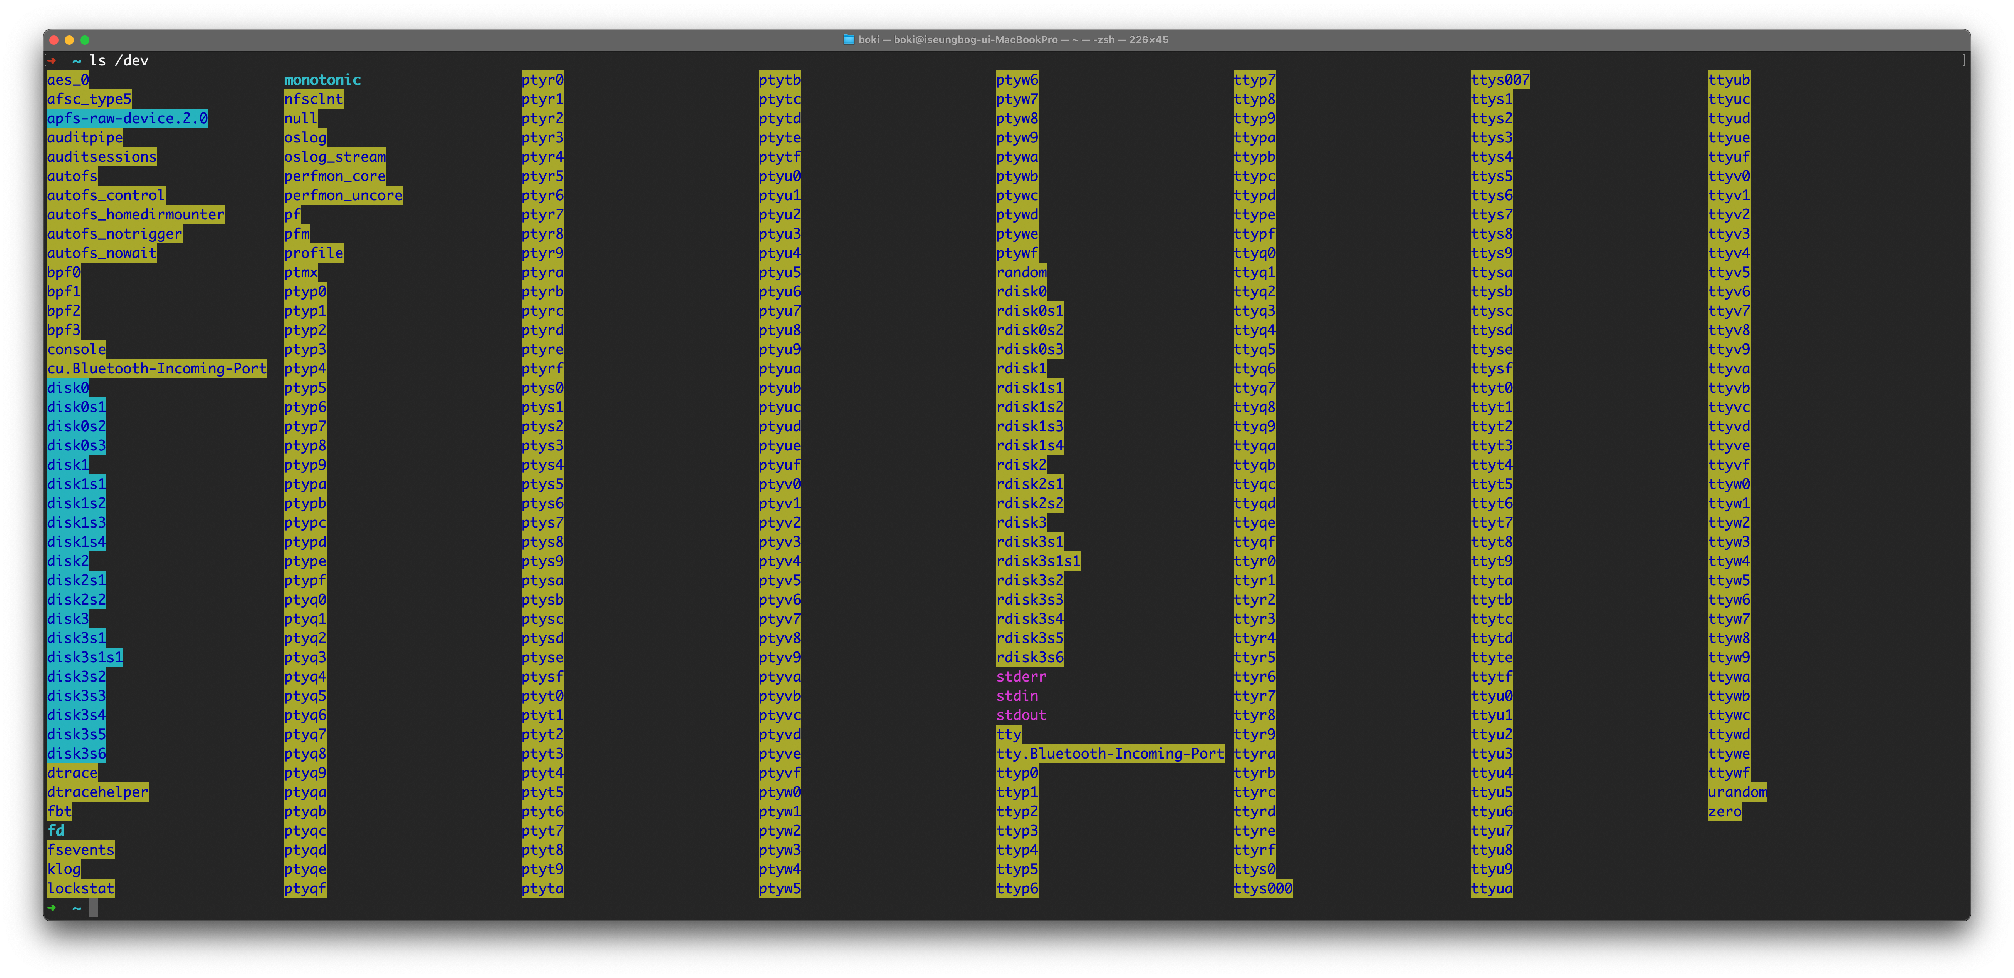Click the 'autofs_homedirmounter' entry
Image resolution: width=2014 pixels, height=978 pixels.
coord(135,215)
